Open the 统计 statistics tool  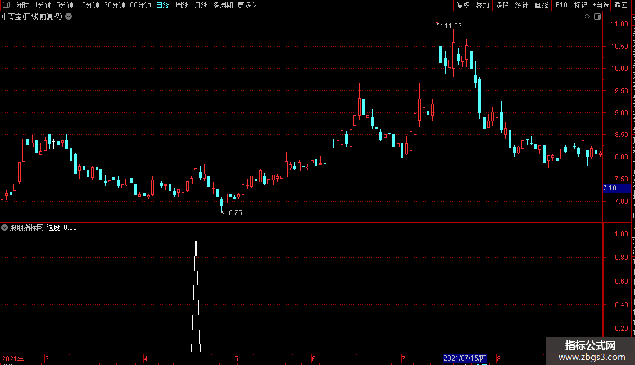coord(521,5)
